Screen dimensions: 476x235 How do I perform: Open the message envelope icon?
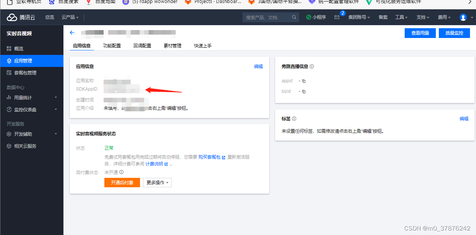click(x=337, y=17)
